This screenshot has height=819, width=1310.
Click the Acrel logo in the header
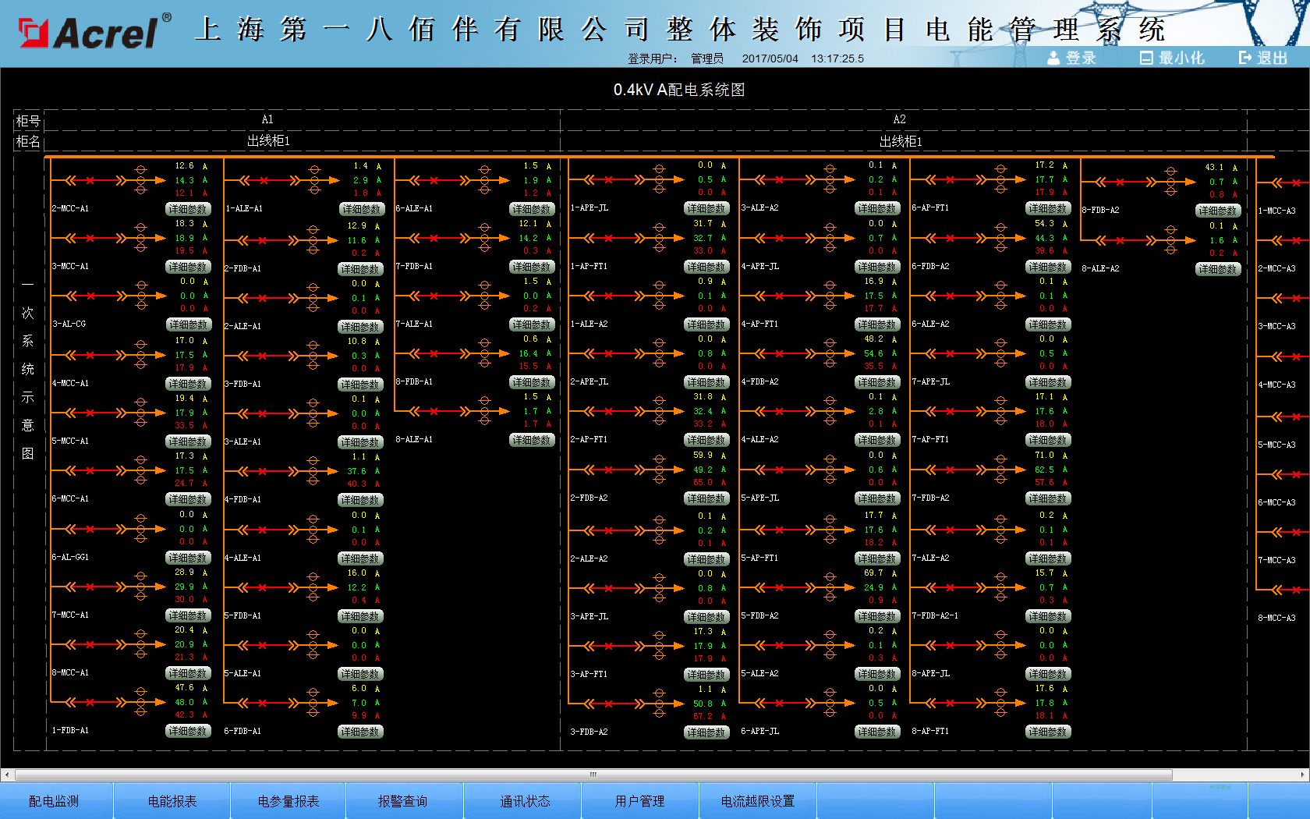(x=89, y=33)
